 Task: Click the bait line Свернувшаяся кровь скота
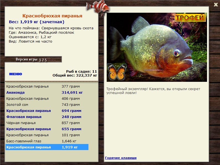pos(51,28)
